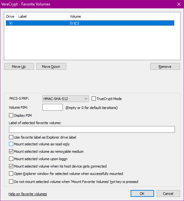This screenshot has width=184, height=201.
Task: Click the label of selected favorite volume field
Action: click(92, 130)
